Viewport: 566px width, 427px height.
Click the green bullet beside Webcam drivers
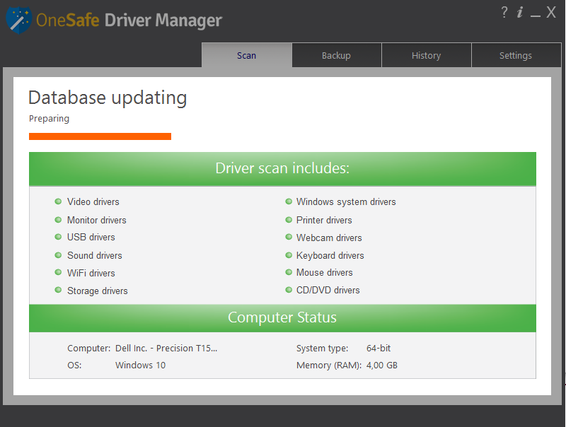(x=289, y=237)
